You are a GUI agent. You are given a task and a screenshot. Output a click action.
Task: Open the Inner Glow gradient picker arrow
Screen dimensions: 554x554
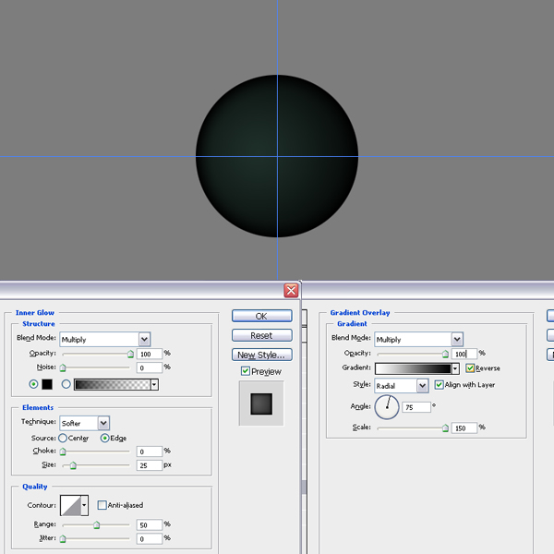point(154,384)
